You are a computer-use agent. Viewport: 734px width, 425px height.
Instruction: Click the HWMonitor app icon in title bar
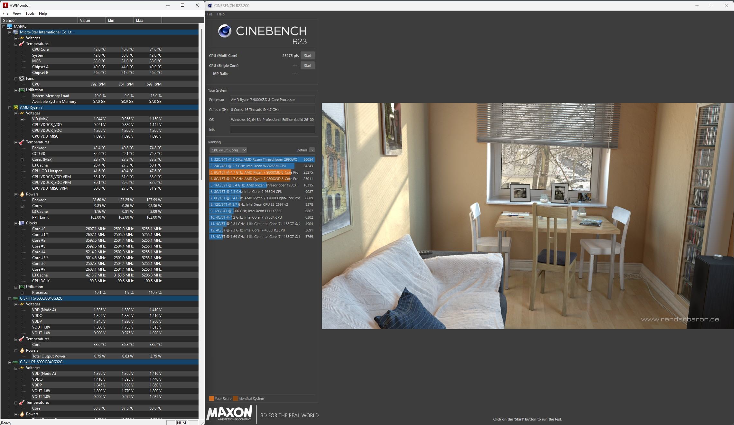tap(5, 5)
